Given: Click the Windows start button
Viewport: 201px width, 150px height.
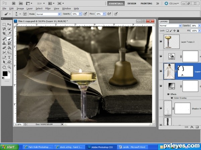Looking at the screenshot, I should pos(9,147).
